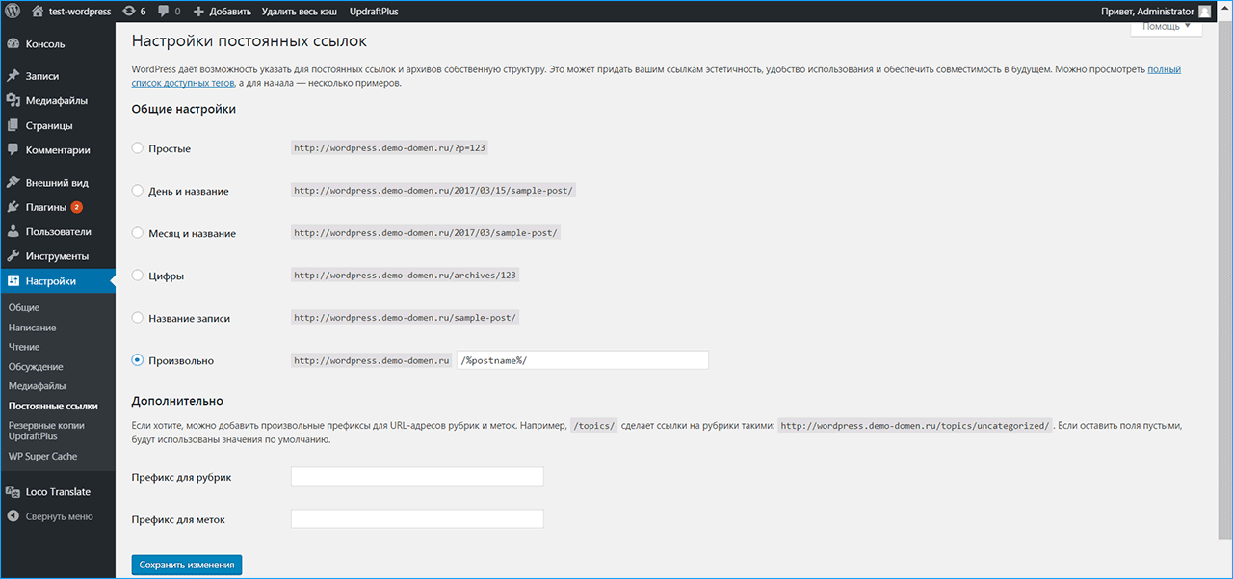This screenshot has width=1233, height=579.
Task: Click the custom structure /%postname%/ field
Action: [582, 360]
